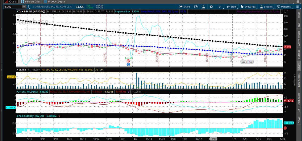Open chart settings gear icon
The height and width of the screenshot is (141, 302).
pos(211,7)
